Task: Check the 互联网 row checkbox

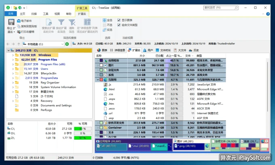Action: coord(101,79)
